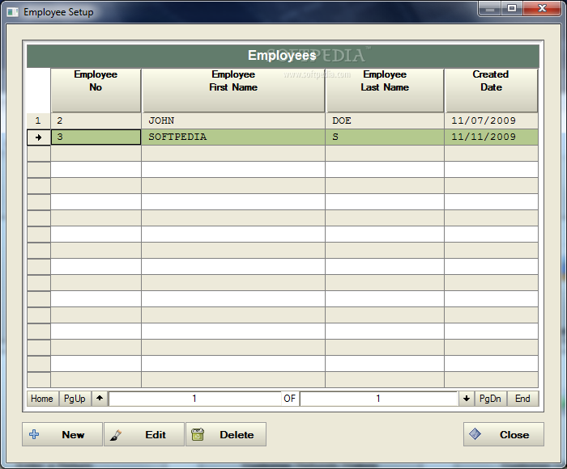
Task: Click the Edit employee button
Action: [144, 434]
